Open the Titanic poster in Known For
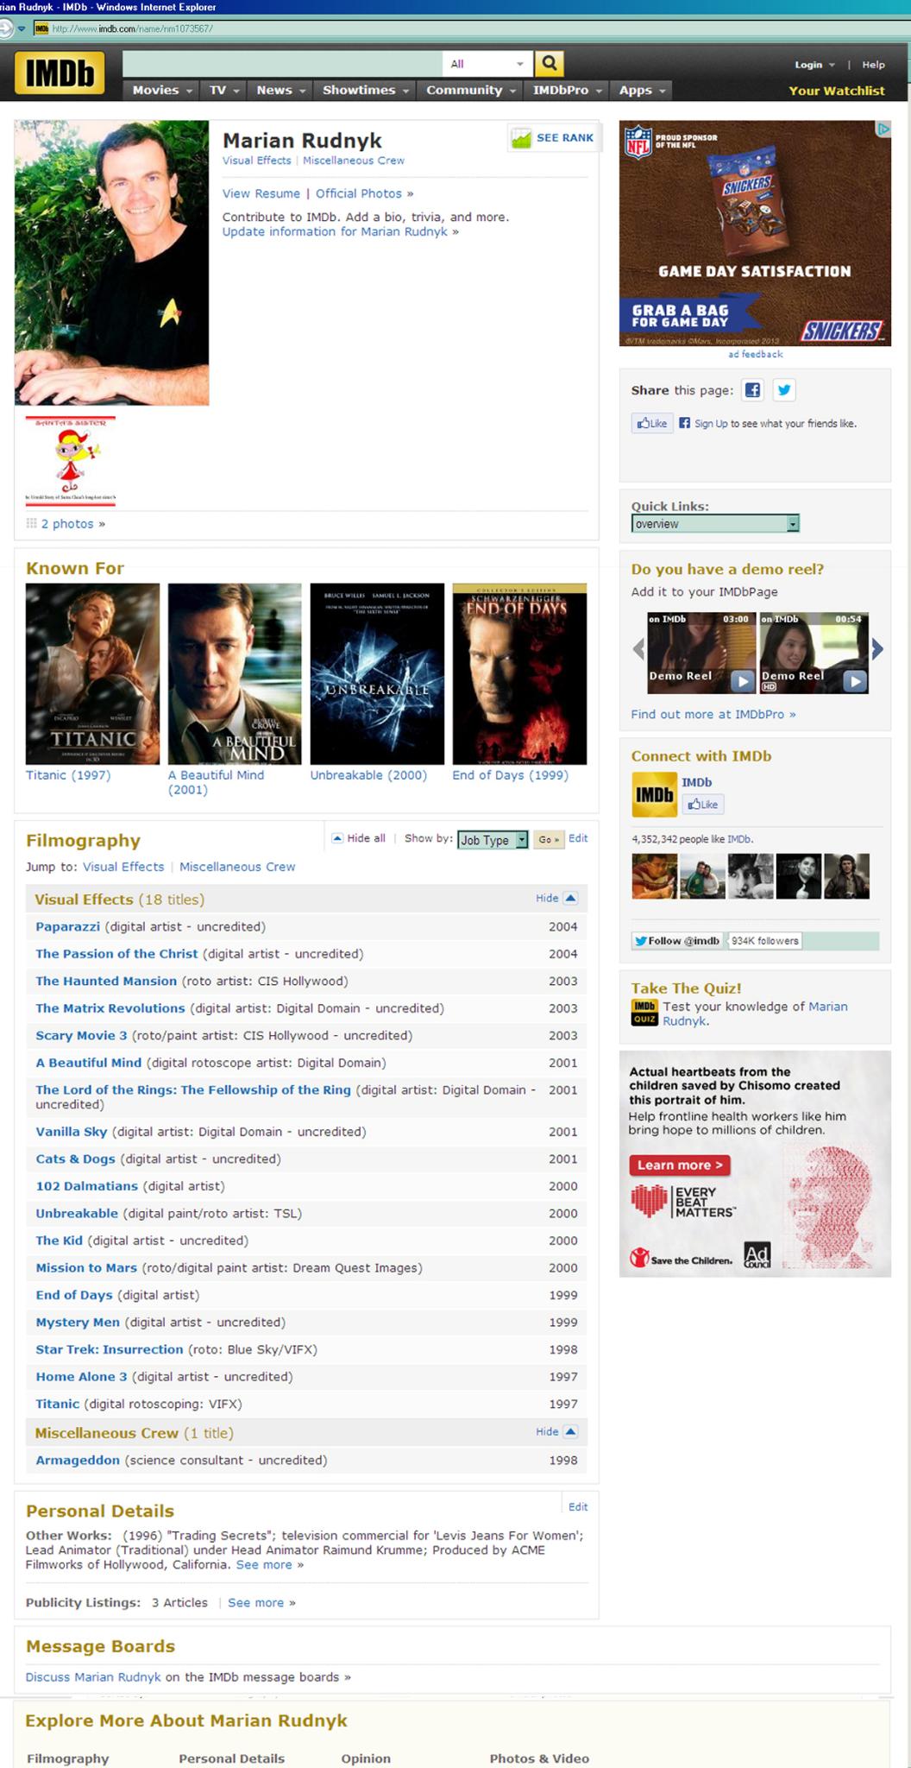 pos(93,673)
